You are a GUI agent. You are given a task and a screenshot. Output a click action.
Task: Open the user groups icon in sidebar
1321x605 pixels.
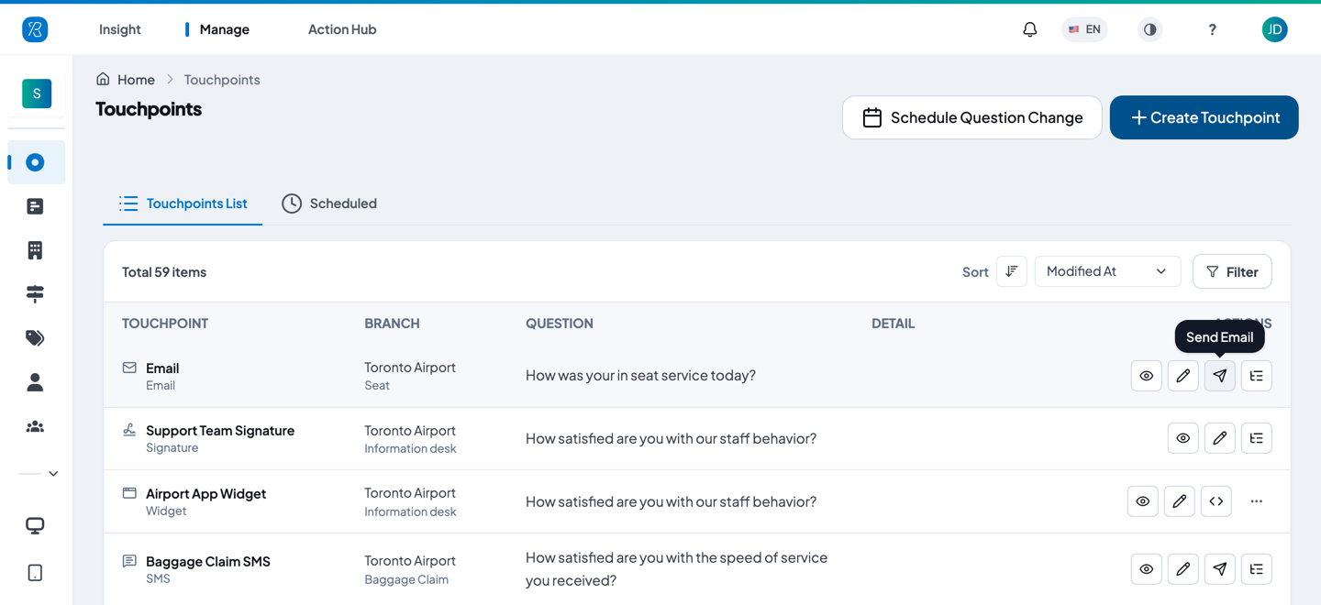pyautogui.click(x=35, y=426)
